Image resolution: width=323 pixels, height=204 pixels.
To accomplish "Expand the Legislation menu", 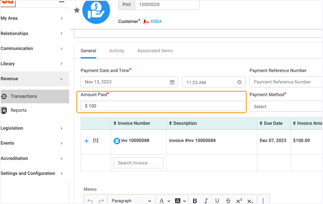I will click(x=61, y=128).
